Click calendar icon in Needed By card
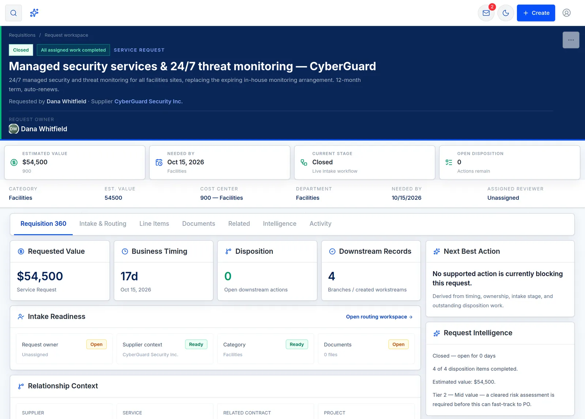The image size is (585, 419). pos(159,163)
